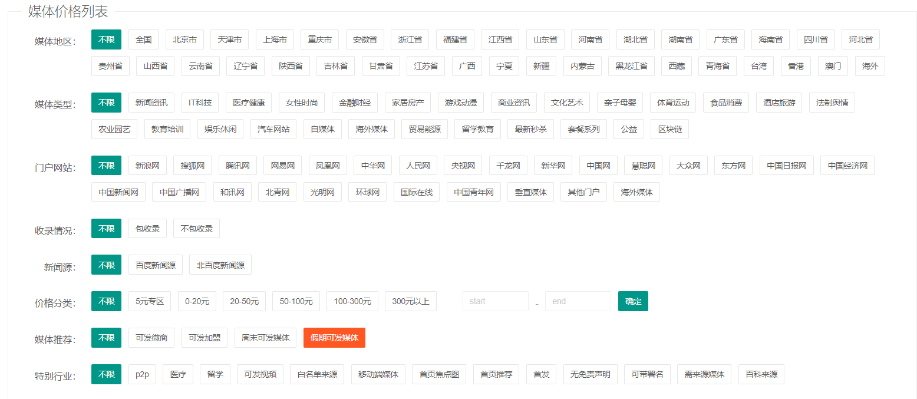Select the 假期可发媒体 orange button
The height and width of the screenshot is (399, 917).
[x=334, y=338]
